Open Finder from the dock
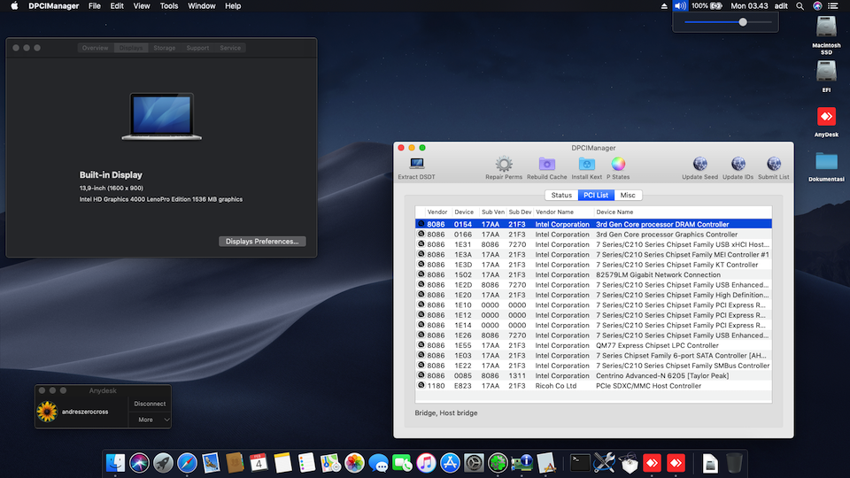This screenshot has height=478, width=850. pos(115,463)
